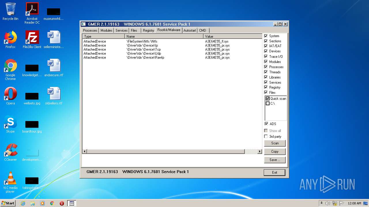This screenshot has height=207, width=369.
Task: Launch the FileZilla Client shortcut
Action: [32, 40]
